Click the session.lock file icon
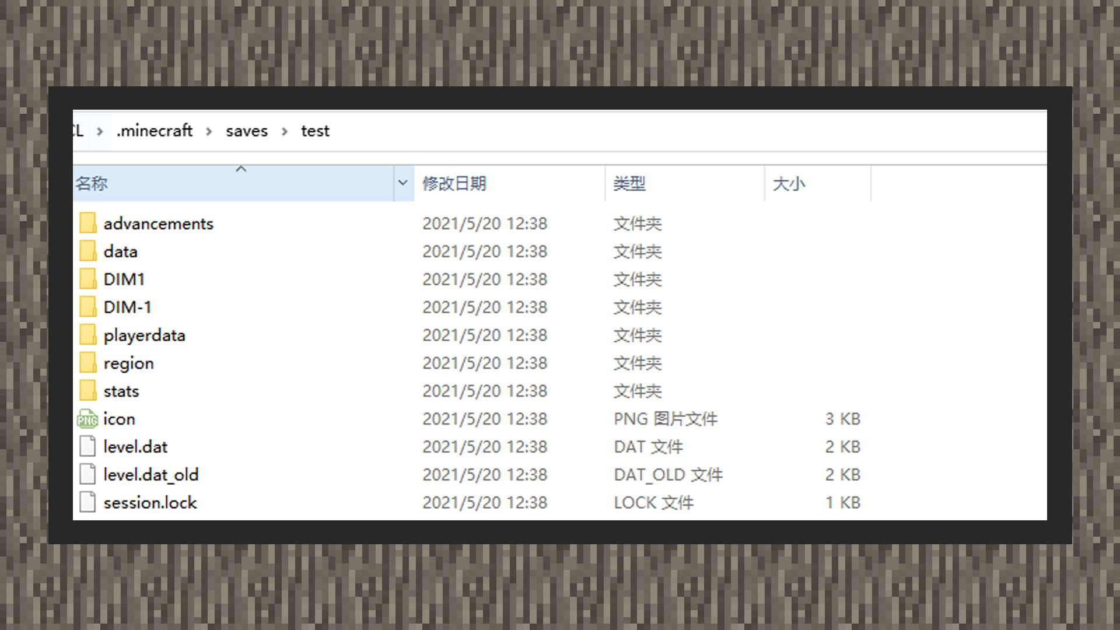Image resolution: width=1120 pixels, height=630 pixels. [x=87, y=502]
